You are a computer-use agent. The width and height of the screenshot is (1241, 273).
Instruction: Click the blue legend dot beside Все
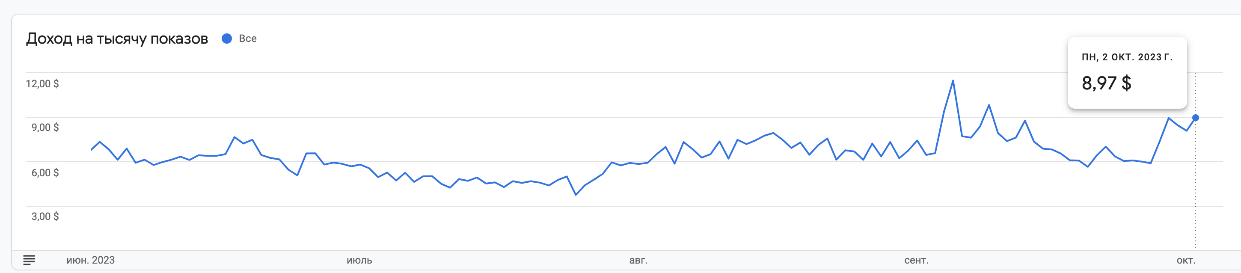pyautogui.click(x=226, y=39)
